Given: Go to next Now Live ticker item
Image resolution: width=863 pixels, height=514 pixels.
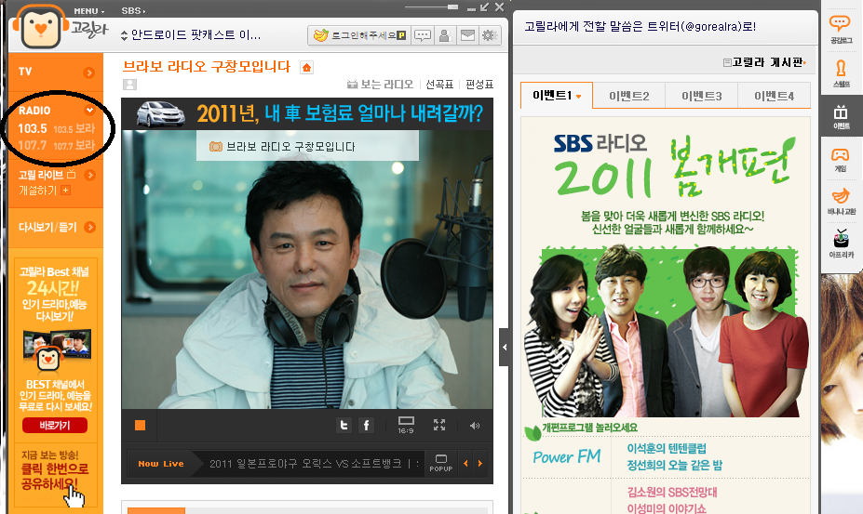Looking at the screenshot, I should 480,464.
